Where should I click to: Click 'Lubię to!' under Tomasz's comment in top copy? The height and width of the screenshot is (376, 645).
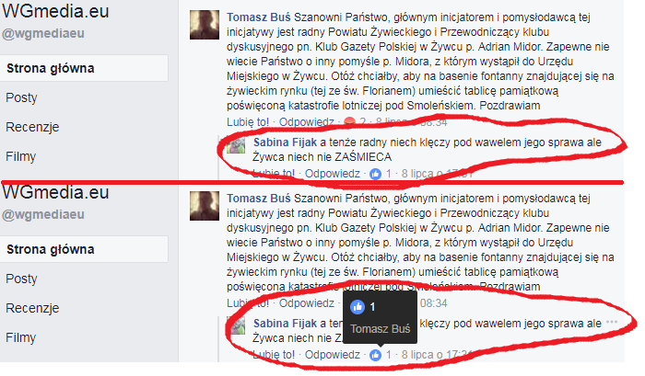(x=248, y=122)
